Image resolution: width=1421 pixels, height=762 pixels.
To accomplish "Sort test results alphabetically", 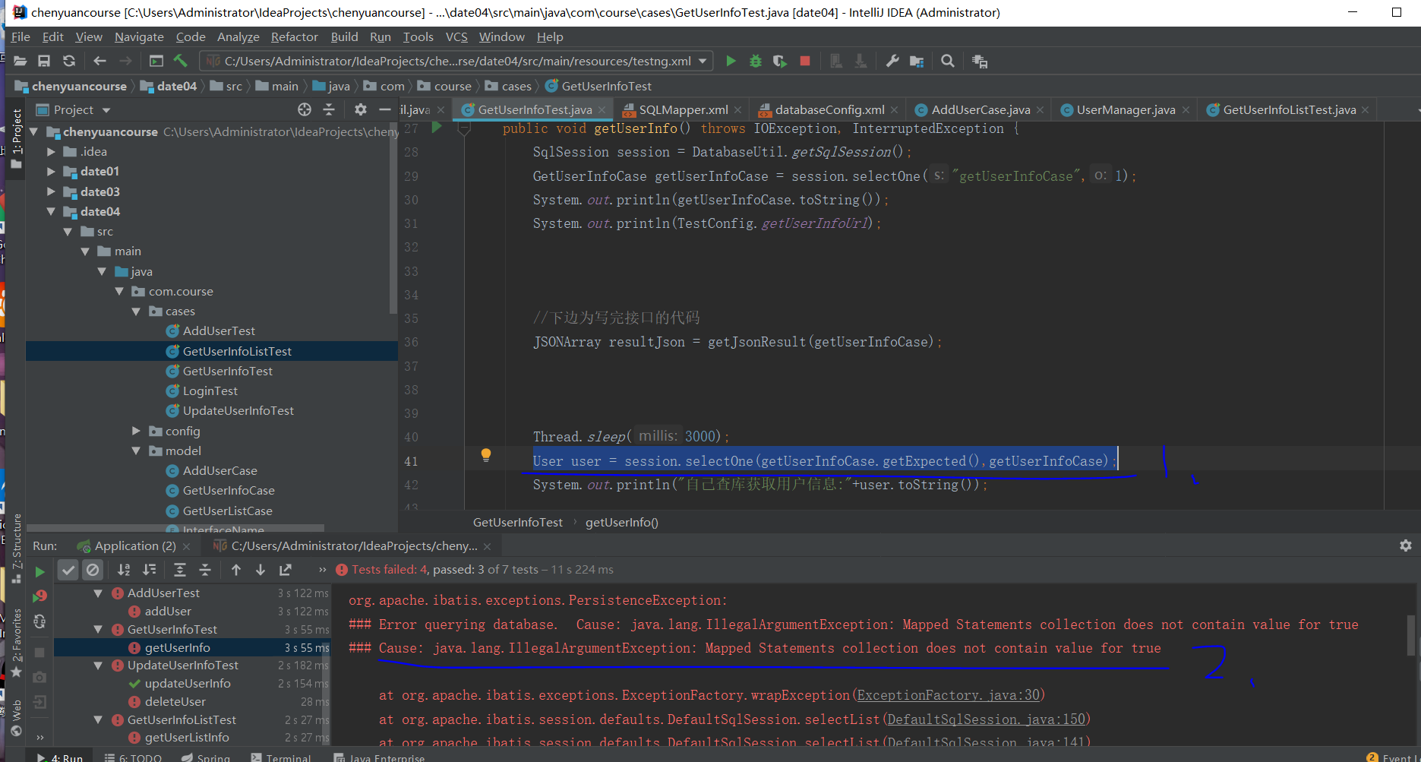I will point(124,570).
